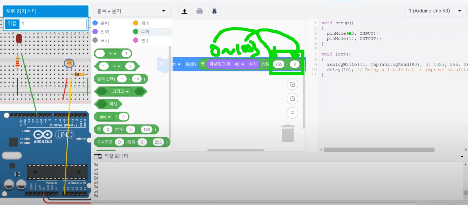
Task: Open the 그리고 logic operator dropdown
Action: (121, 91)
